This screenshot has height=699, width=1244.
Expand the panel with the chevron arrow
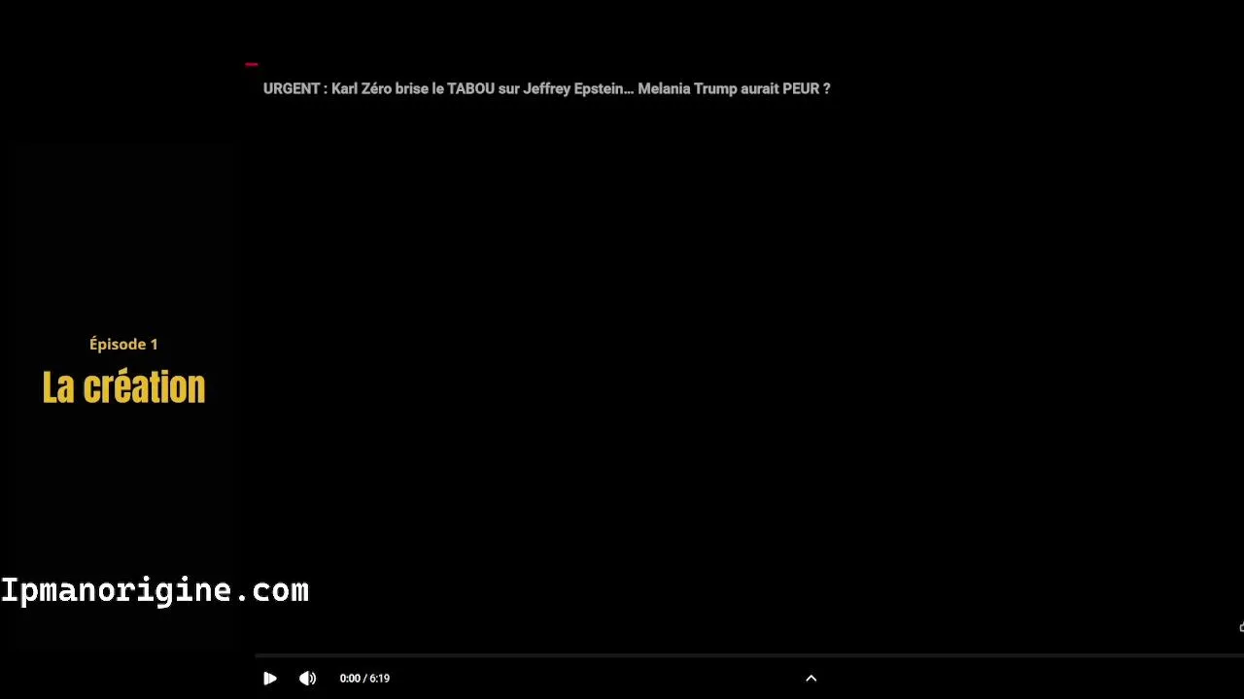(x=812, y=679)
